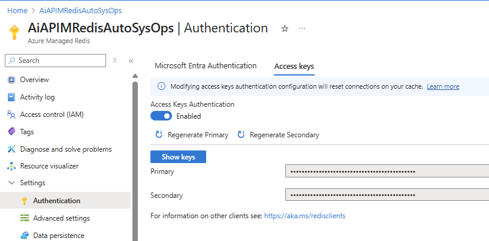The image size is (489, 241).
Task: Click the purple Tags icon
Action: pyautogui.click(x=11, y=132)
